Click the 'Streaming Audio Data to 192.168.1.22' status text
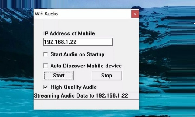 coord(81,96)
